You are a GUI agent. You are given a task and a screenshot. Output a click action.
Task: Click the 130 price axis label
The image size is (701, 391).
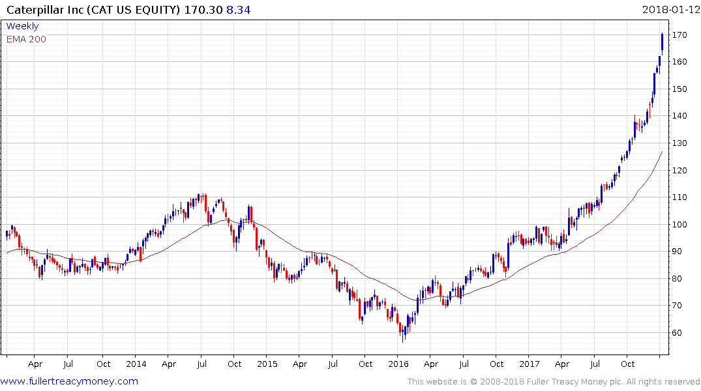(679, 143)
